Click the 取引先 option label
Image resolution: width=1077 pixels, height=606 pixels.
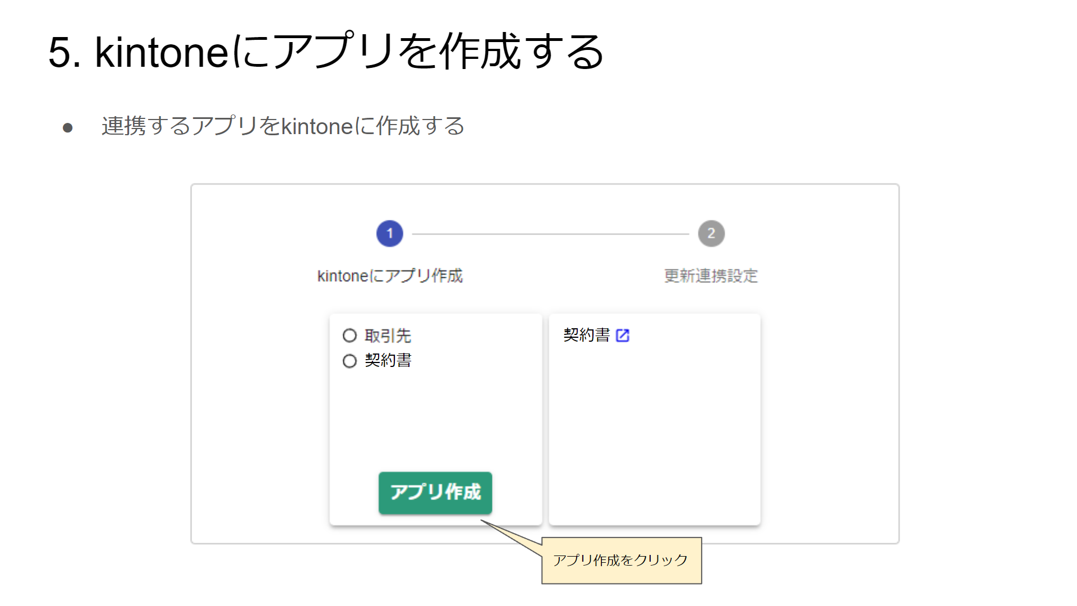tap(388, 336)
